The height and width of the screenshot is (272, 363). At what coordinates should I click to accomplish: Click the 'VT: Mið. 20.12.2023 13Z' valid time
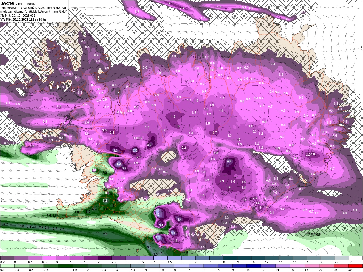coord(17,20)
